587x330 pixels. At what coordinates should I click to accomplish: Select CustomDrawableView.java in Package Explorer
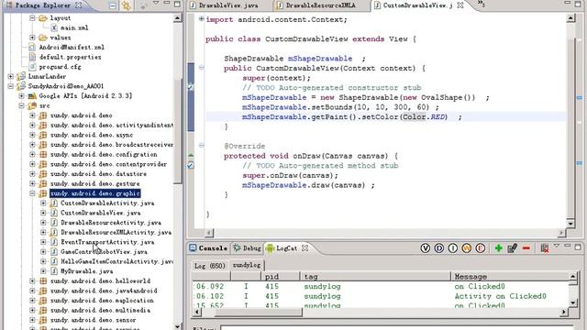[x=100, y=213]
